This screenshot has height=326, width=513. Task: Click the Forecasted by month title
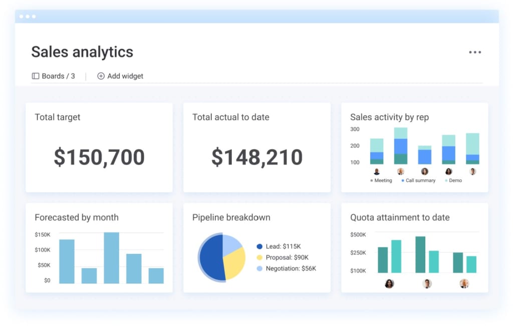(77, 217)
